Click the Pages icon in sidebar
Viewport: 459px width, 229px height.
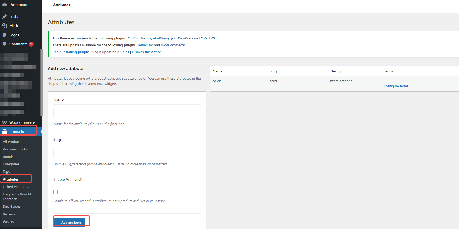[5, 35]
